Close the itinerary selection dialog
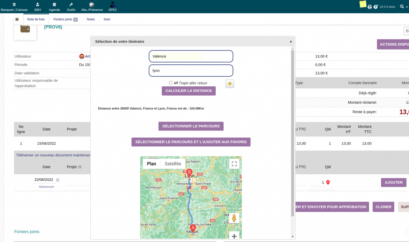Screen dimensions: 409x242 tap(291, 41)
